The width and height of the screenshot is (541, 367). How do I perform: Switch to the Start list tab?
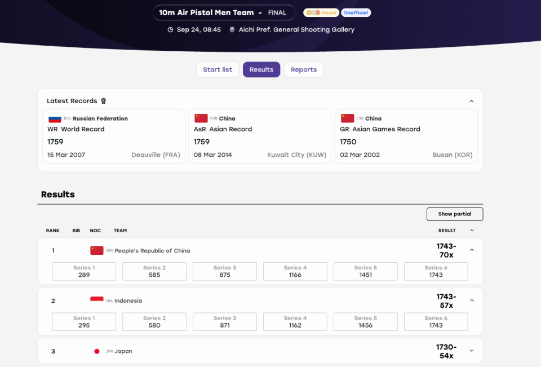[x=218, y=70]
